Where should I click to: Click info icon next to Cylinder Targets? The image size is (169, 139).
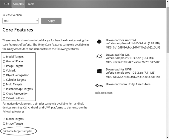coord(4,80)
